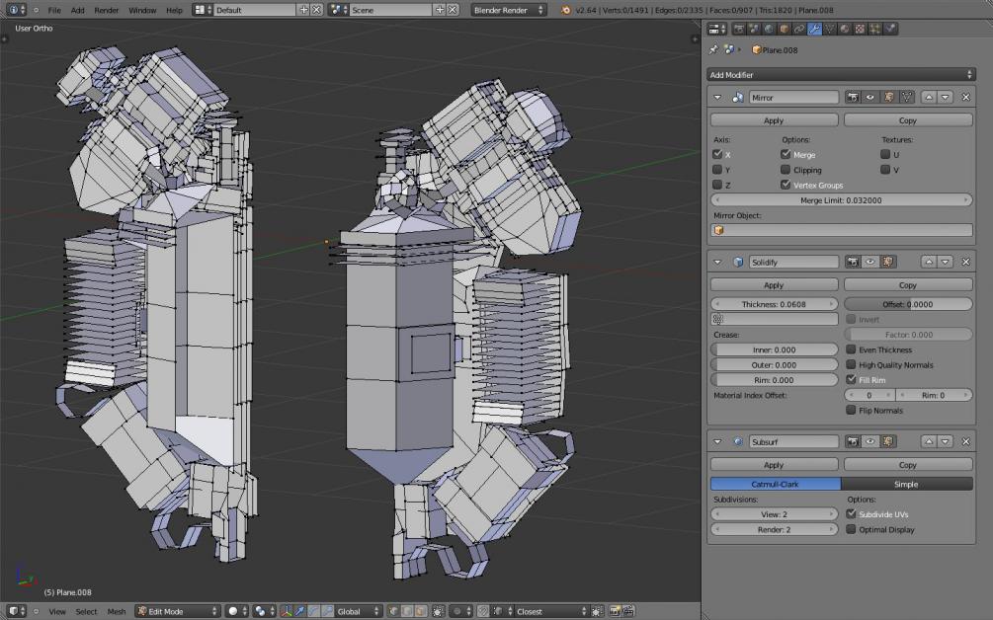Check the Optimal Display option
The height and width of the screenshot is (620, 993).
point(852,529)
